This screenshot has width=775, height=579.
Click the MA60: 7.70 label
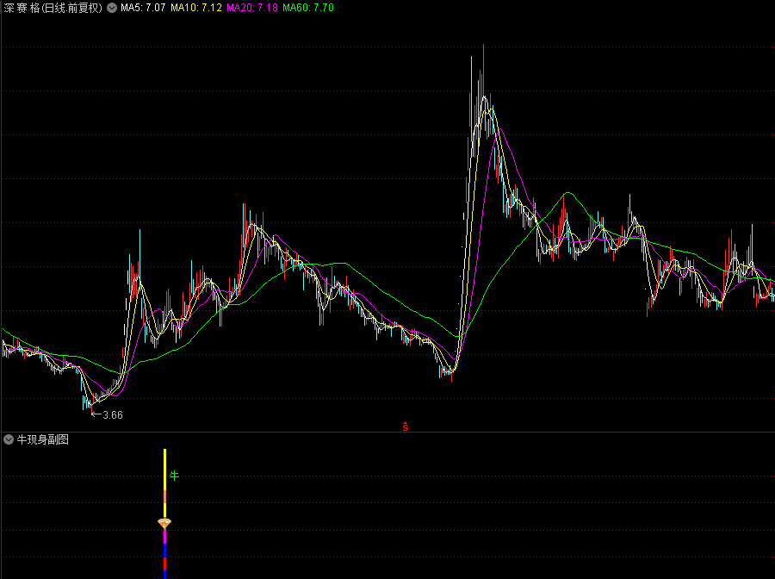coord(308,8)
